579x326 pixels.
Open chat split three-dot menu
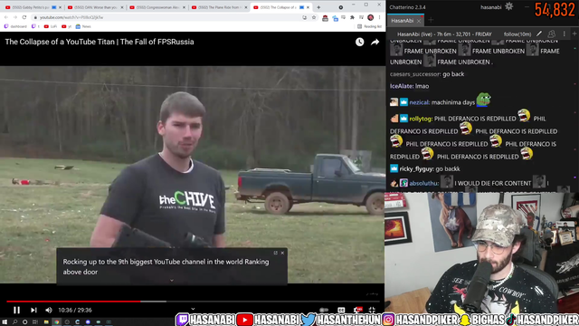coord(565,34)
